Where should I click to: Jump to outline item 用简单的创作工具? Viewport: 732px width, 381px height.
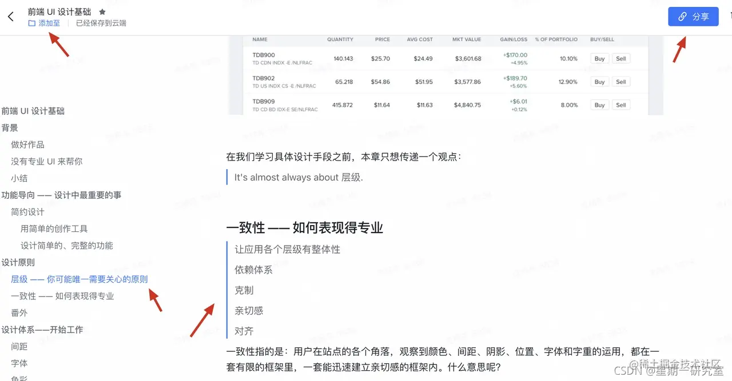click(x=54, y=228)
